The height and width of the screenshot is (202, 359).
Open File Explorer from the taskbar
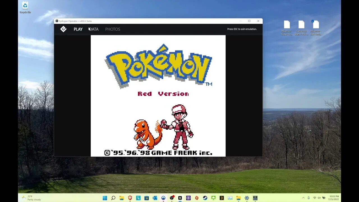click(x=121, y=198)
